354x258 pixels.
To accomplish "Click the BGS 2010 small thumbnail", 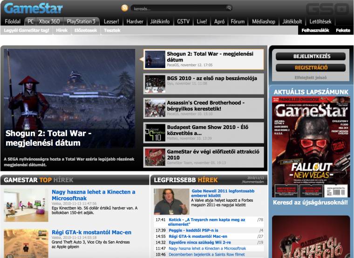I will point(155,84).
